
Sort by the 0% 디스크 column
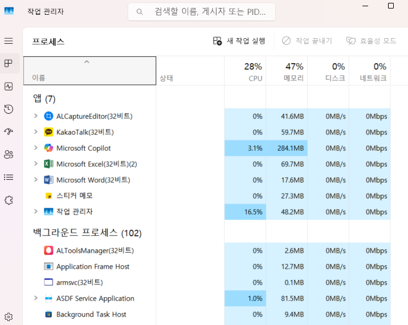point(328,71)
